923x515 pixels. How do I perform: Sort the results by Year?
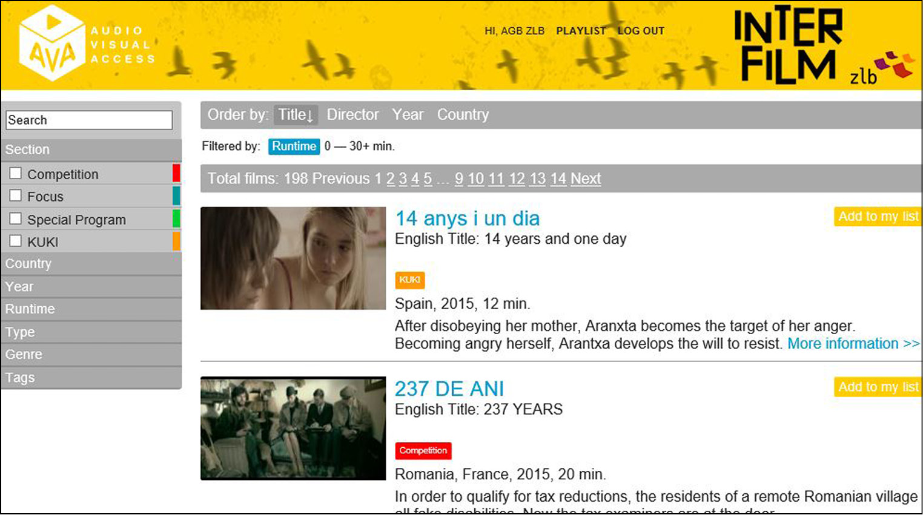tap(408, 114)
